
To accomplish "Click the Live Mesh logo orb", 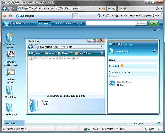I will [6, 24].
